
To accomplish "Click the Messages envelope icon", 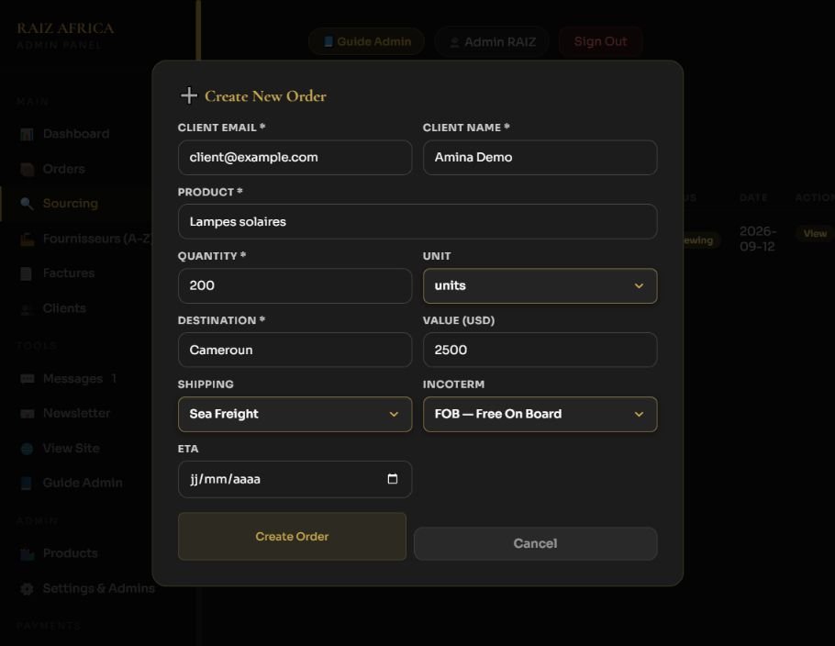I will pos(27,379).
